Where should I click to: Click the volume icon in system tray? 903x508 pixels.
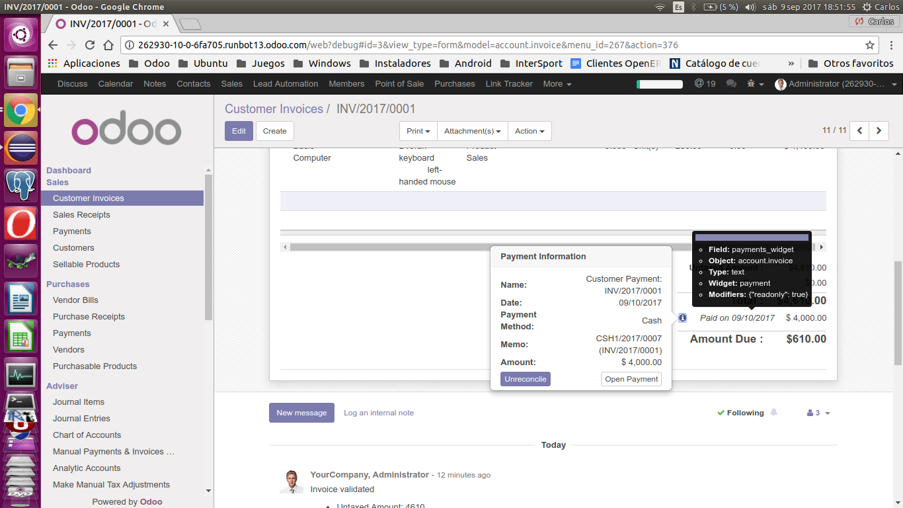[x=750, y=7]
